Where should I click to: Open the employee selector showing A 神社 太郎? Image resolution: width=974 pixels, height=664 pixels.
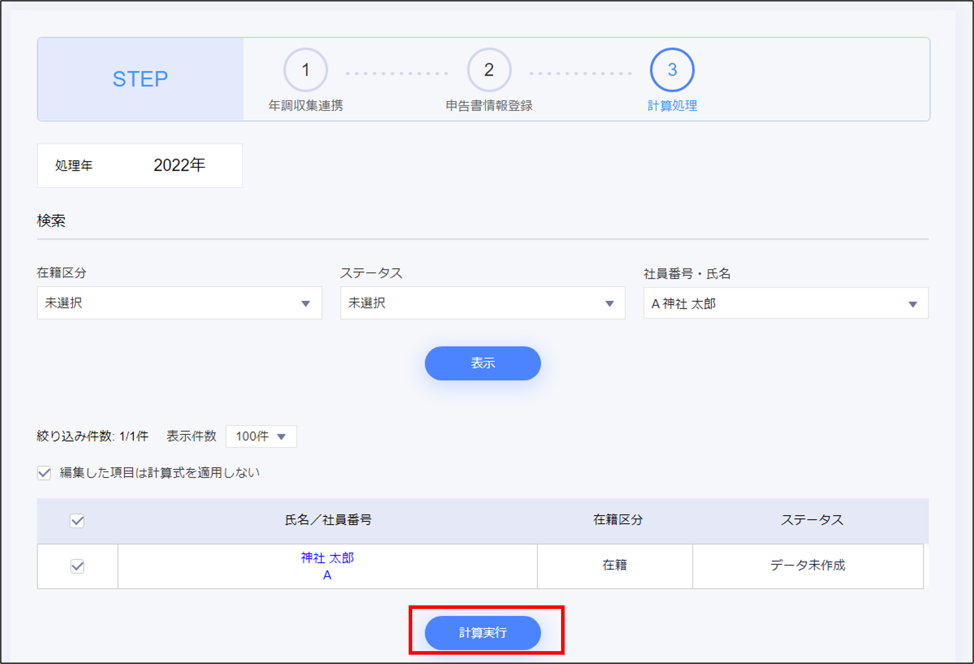[x=786, y=303]
